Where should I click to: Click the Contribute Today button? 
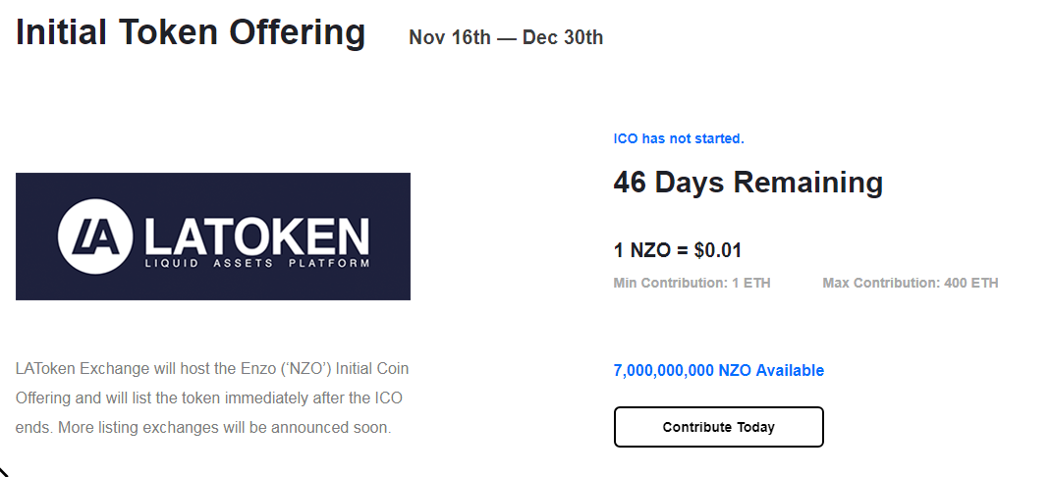click(718, 427)
